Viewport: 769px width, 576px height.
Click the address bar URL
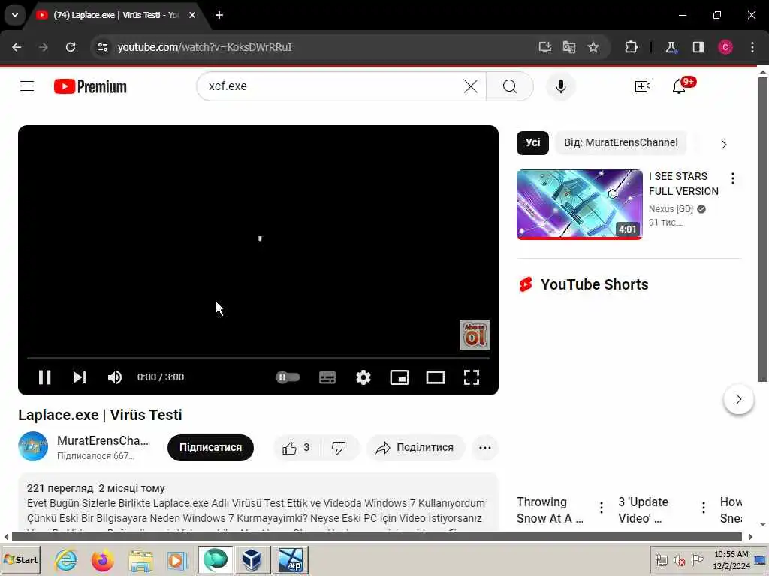(x=205, y=47)
